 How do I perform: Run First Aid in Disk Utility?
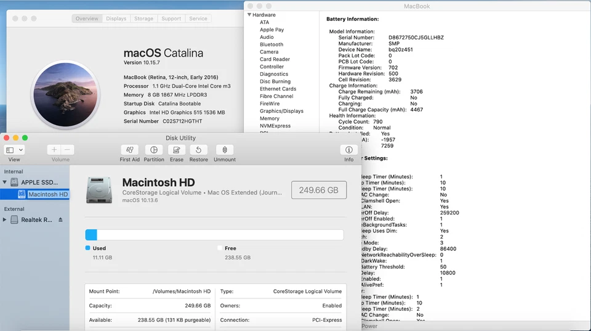pyautogui.click(x=130, y=150)
